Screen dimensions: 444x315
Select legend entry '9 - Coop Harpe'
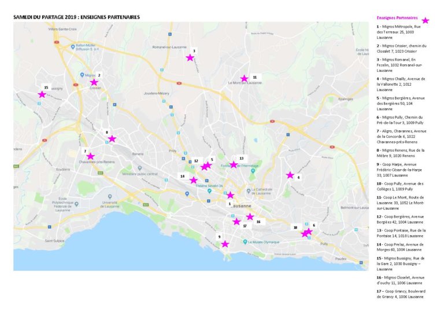coord(399,170)
